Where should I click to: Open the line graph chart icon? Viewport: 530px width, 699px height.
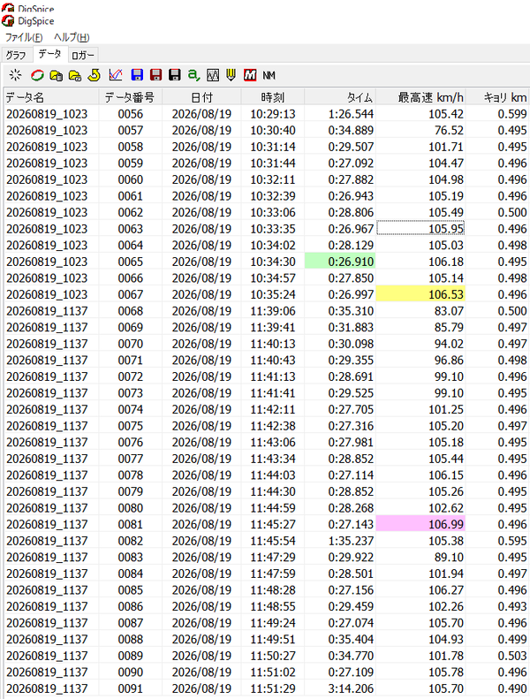click(116, 75)
